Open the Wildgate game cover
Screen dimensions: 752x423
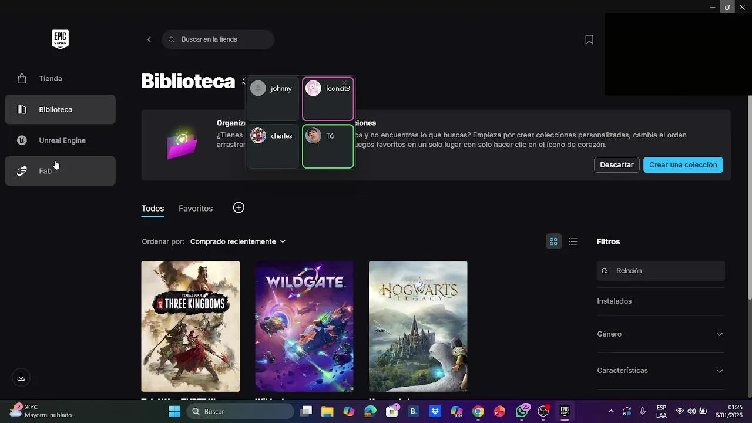point(304,326)
